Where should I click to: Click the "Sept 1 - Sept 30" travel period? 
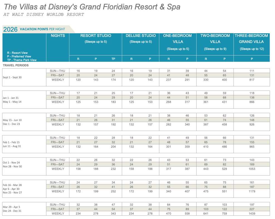coord(12,77)
